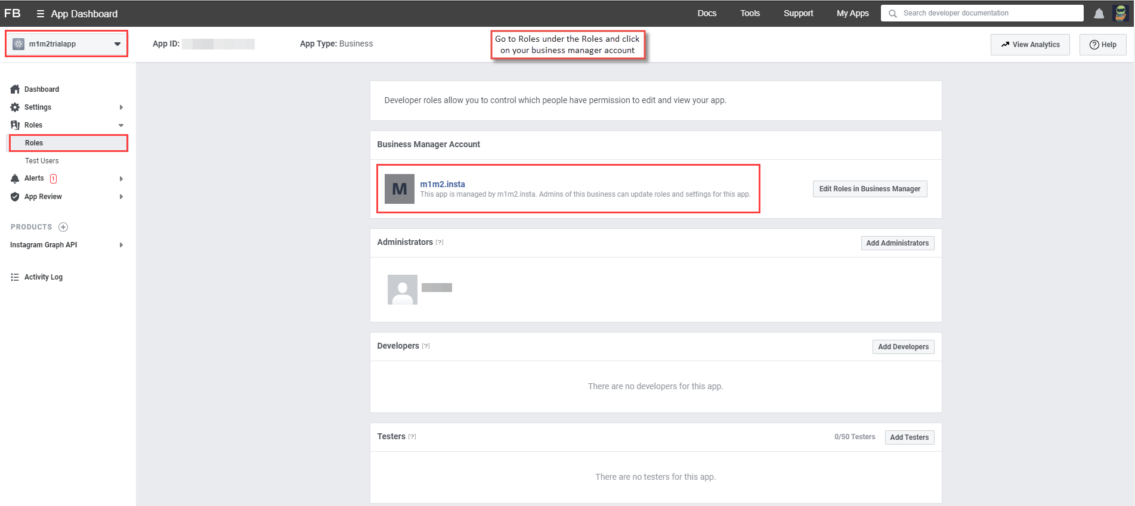Click the PRODUCTS section heading
Image resolution: width=1135 pixels, height=506 pixels.
pos(32,227)
